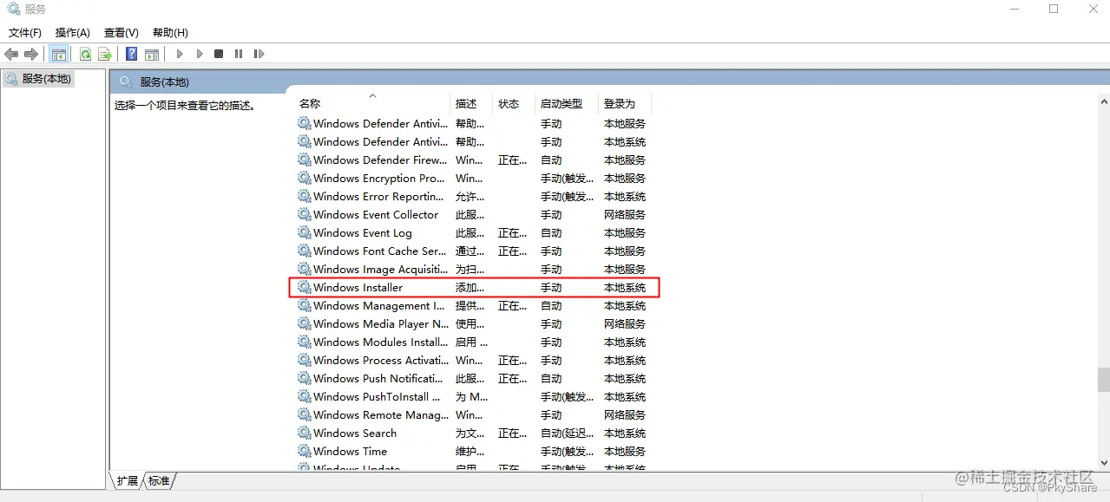Select the Windows Event Log service name
This screenshot has height=502, width=1110.
363,232
